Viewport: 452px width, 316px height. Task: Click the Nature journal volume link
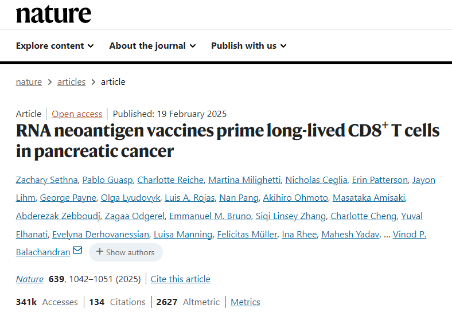[x=30, y=279]
